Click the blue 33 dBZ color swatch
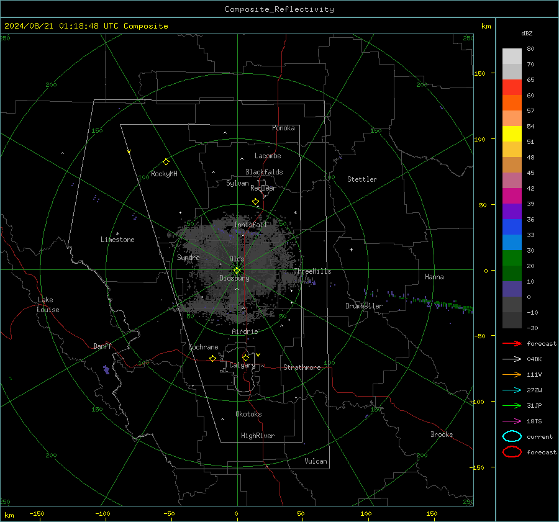The width and height of the screenshot is (559, 522). (512, 227)
